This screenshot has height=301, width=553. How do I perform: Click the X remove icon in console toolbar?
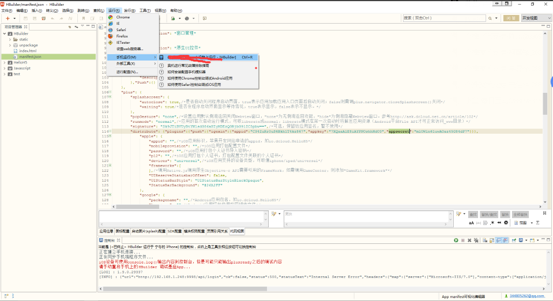click(469, 240)
